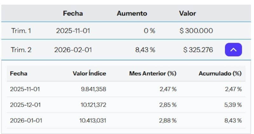
Task: Click index value 9.841,358
Action: coord(93,89)
